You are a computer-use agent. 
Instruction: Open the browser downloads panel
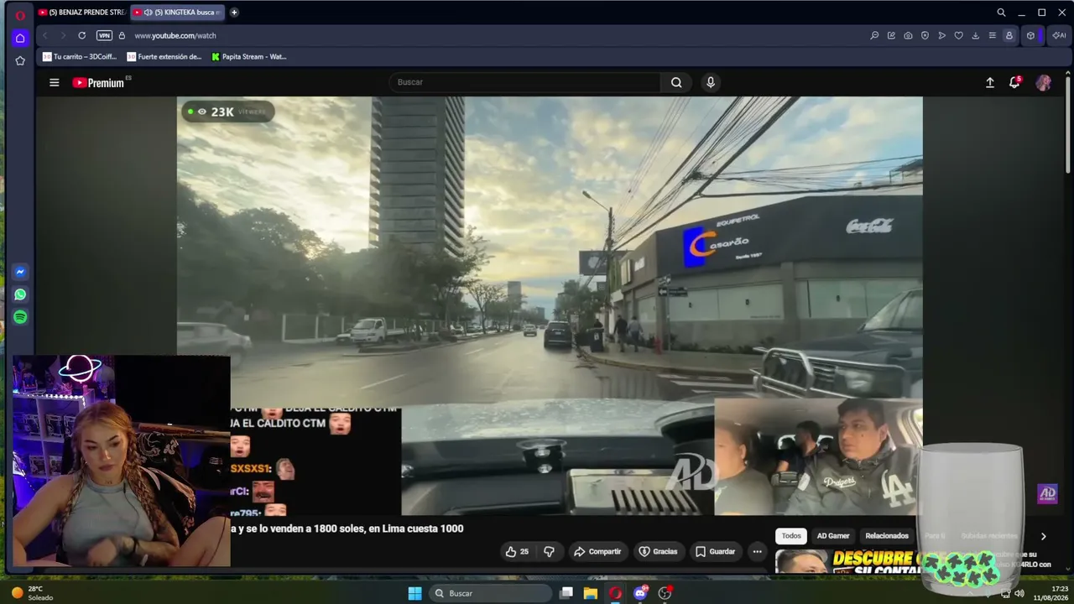click(x=975, y=35)
